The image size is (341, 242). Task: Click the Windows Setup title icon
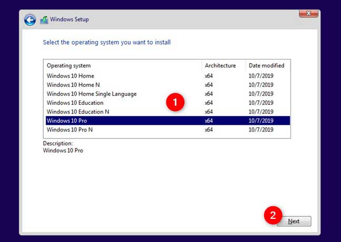pos(44,20)
